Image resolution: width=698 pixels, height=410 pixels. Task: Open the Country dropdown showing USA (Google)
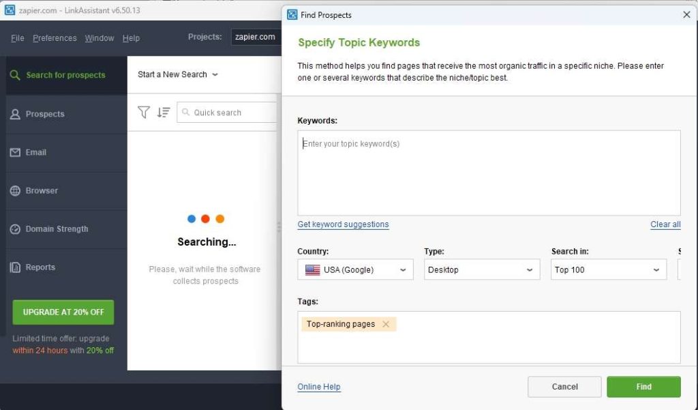(354, 269)
